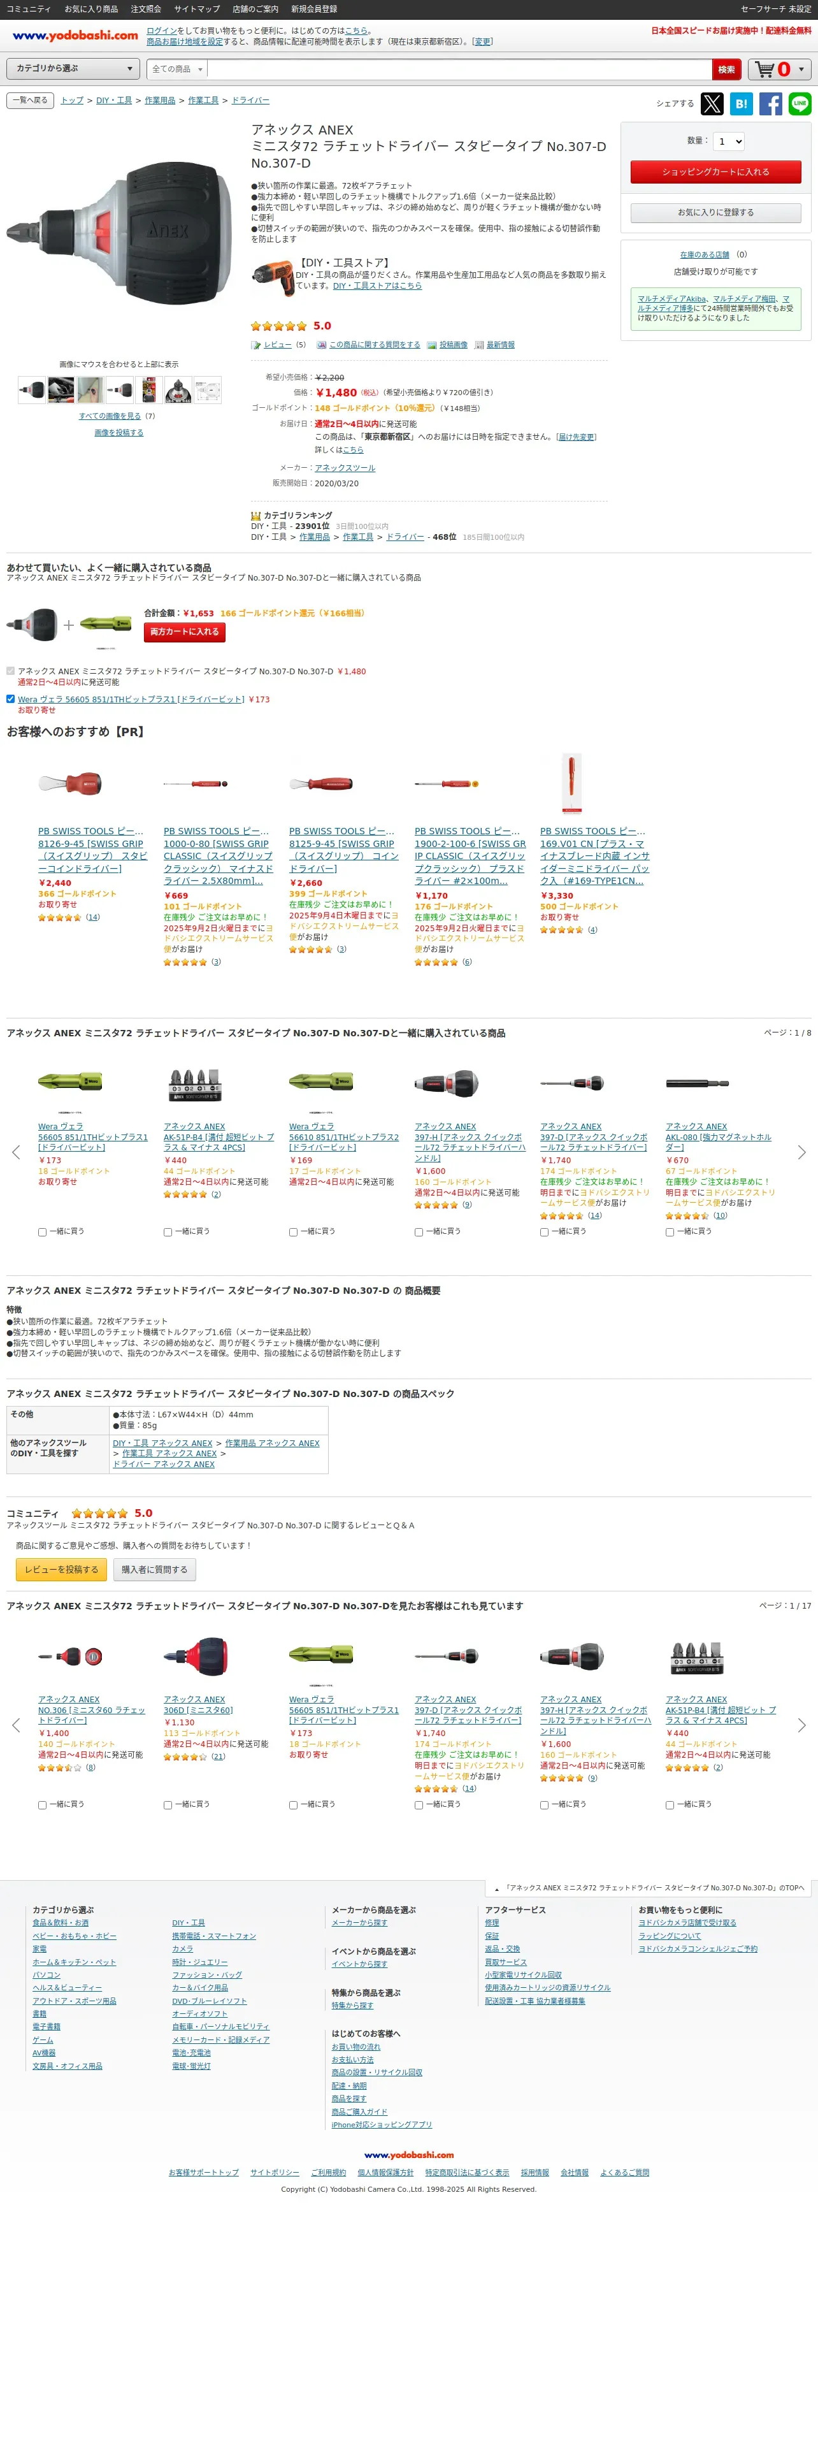Open the カテゴリから選ぶ dropdown

pyautogui.click(x=75, y=69)
